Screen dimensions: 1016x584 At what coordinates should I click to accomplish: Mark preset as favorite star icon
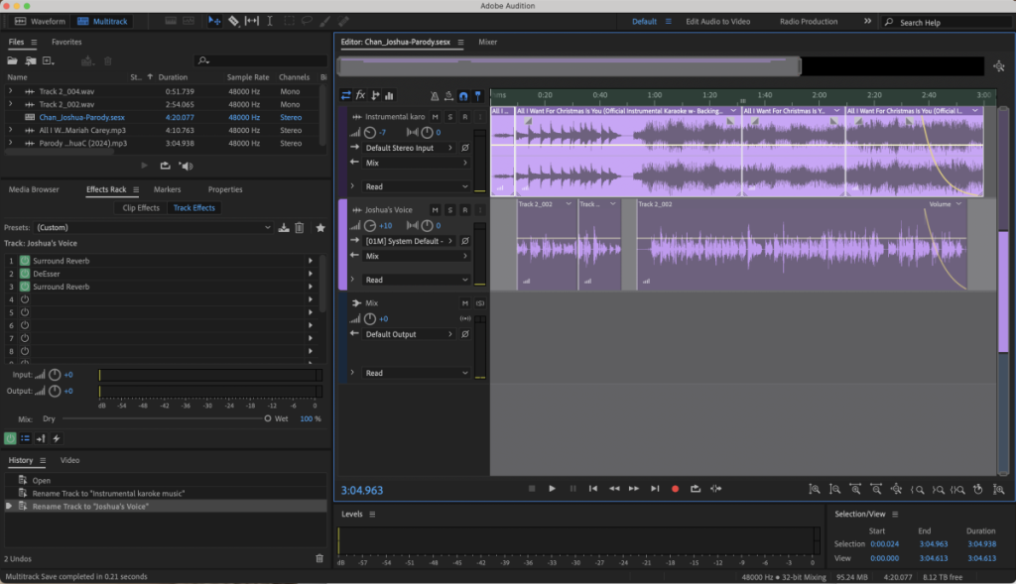click(x=320, y=228)
